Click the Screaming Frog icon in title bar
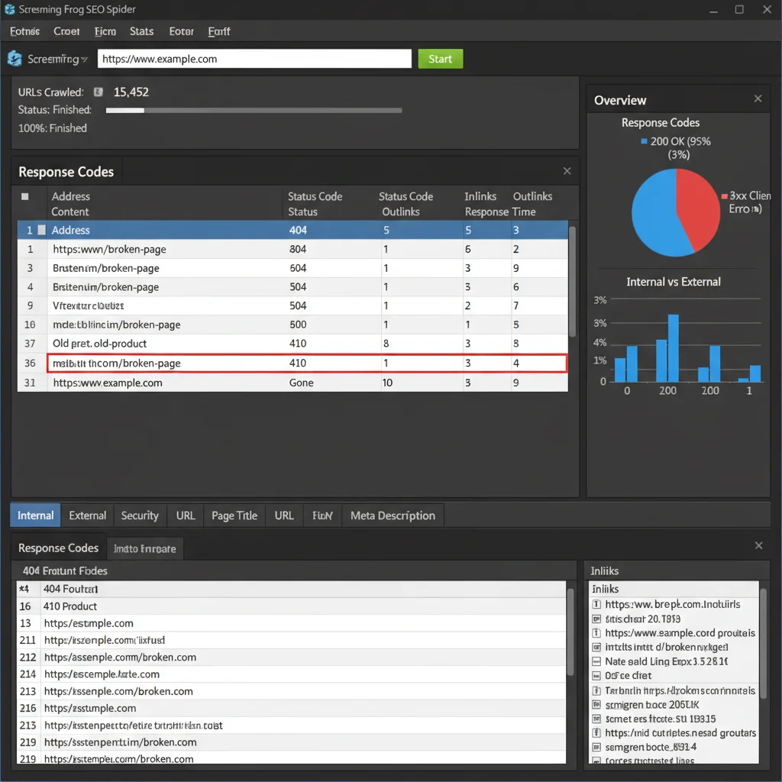The height and width of the screenshot is (782, 782). point(9,9)
